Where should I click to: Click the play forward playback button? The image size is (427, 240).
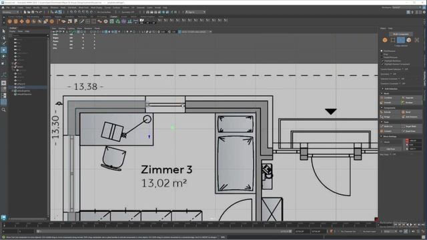click(411, 225)
